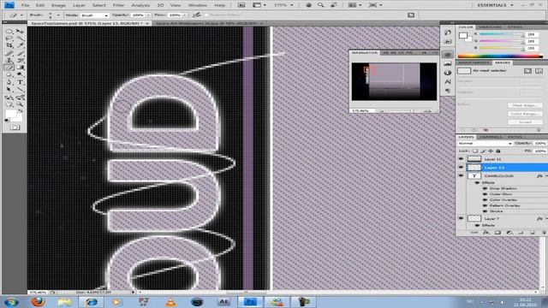The height and width of the screenshot is (308, 548).
Task: Select the Lasso tool
Action: tap(9, 38)
